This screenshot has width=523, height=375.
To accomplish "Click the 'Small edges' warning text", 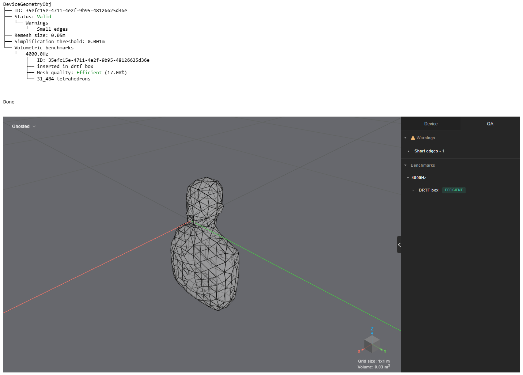I will [x=52, y=29].
